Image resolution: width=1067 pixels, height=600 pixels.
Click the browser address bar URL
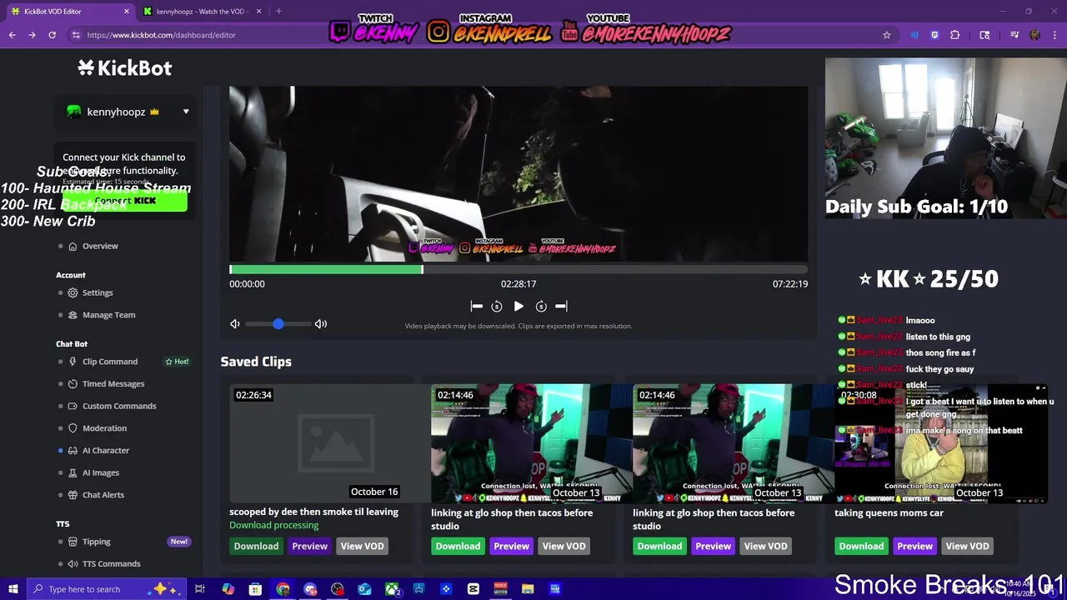tap(162, 35)
